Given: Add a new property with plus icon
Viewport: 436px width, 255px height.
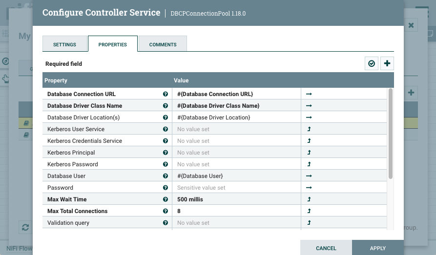Looking at the screenshot, I should tap(387, 63).
